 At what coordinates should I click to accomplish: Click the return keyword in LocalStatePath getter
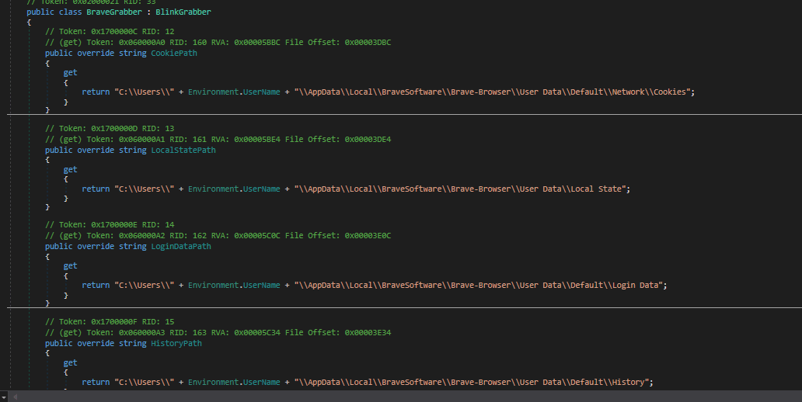[x=96, y=189]
